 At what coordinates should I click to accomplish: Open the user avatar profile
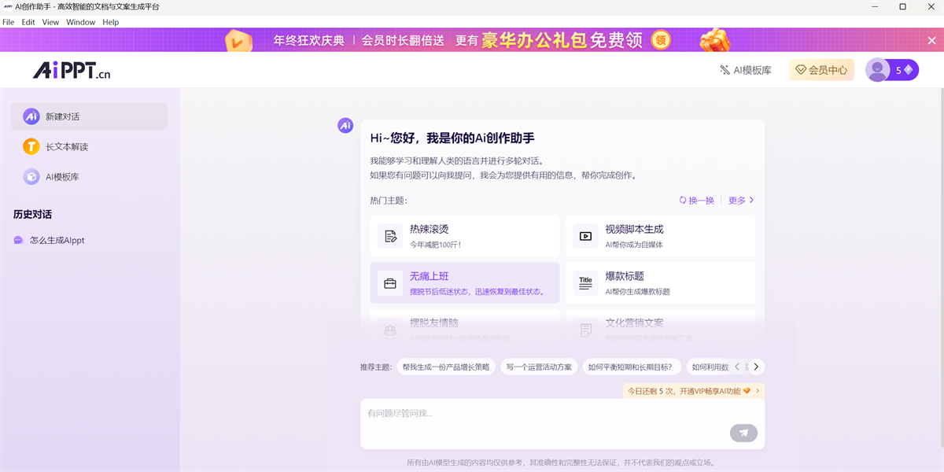click(878, 70)
